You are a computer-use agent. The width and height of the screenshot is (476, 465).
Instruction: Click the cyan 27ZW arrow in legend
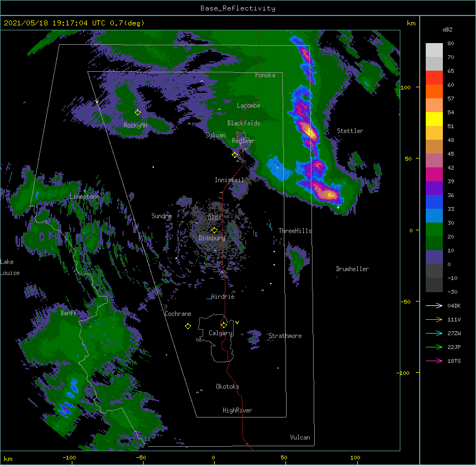434,333
